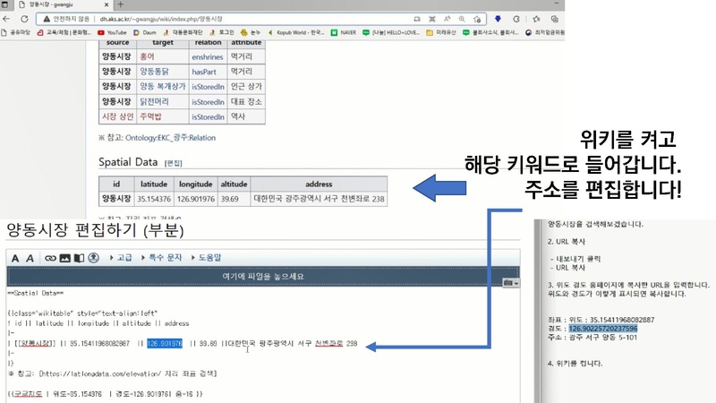Click the Spatial Data 편집 link
Screen dimensions: 716x403
174,163
